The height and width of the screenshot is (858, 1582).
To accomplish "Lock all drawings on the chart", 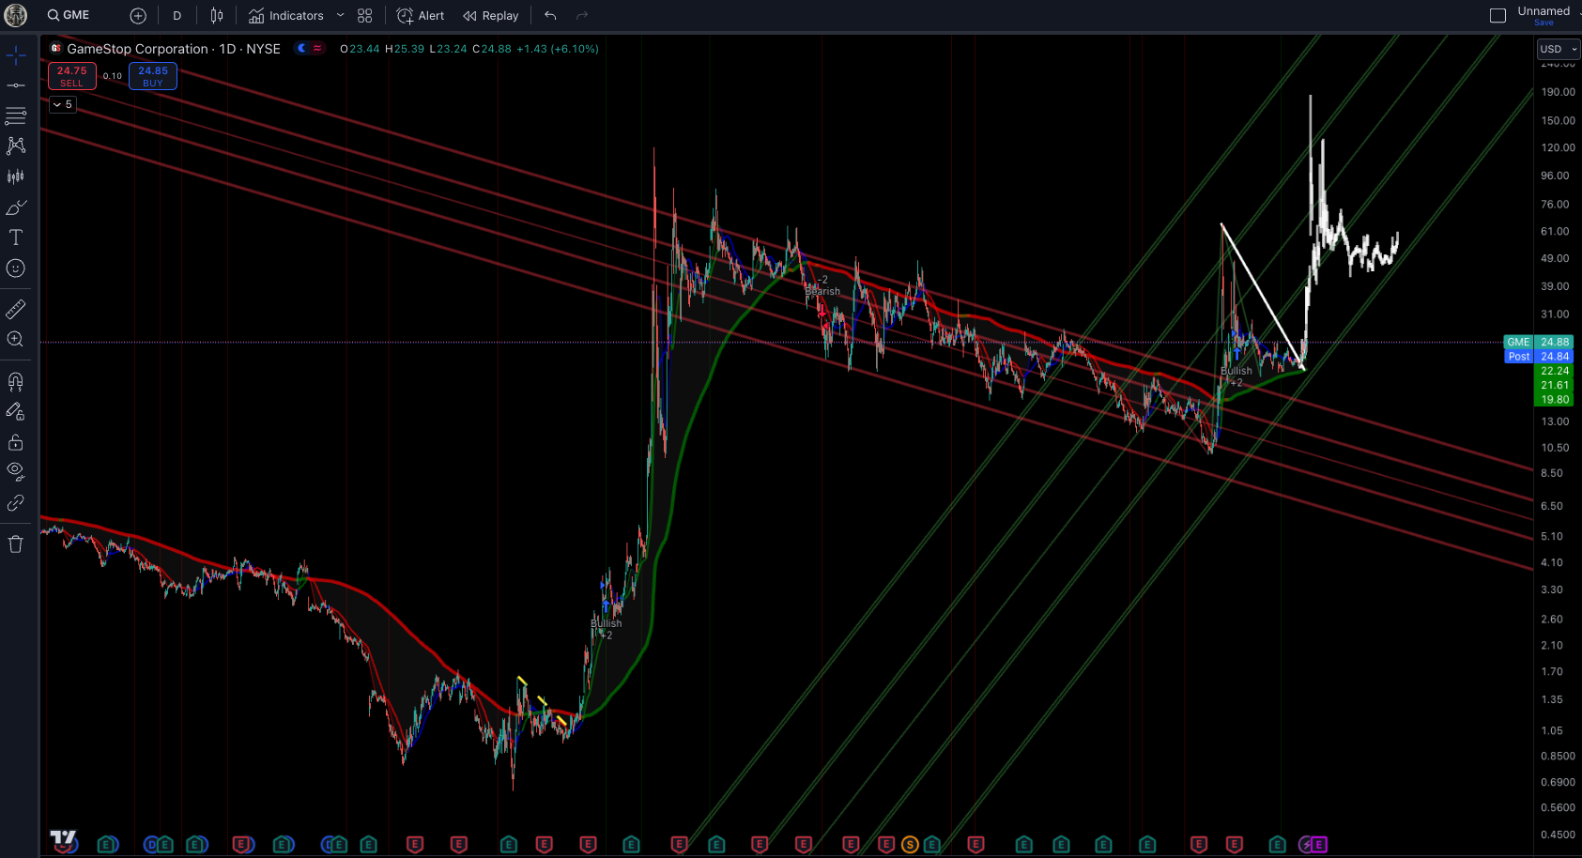I will [16, 442].
